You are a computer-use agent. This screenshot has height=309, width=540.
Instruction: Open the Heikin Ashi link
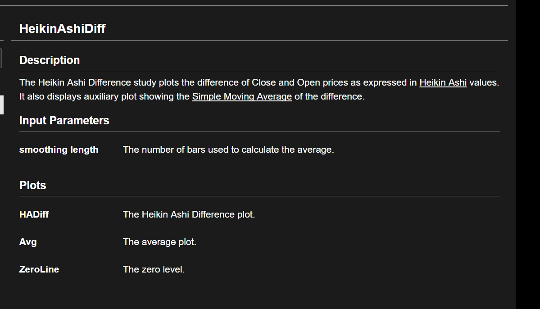coord(443,83)
